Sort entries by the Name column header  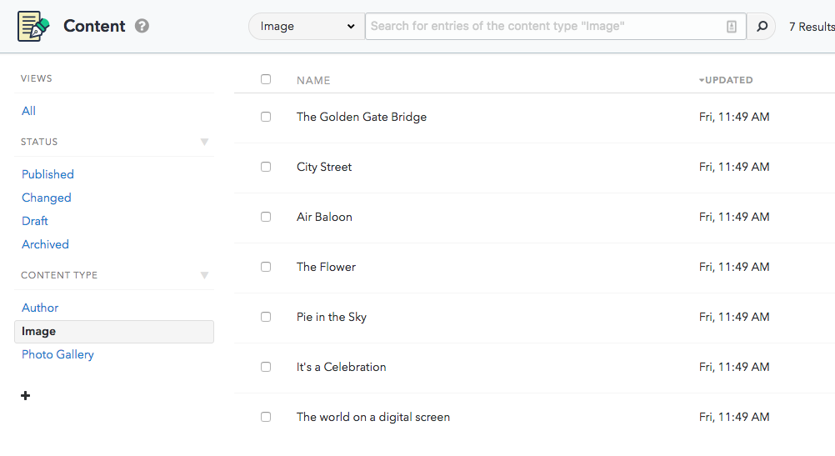tap(313, 80)
